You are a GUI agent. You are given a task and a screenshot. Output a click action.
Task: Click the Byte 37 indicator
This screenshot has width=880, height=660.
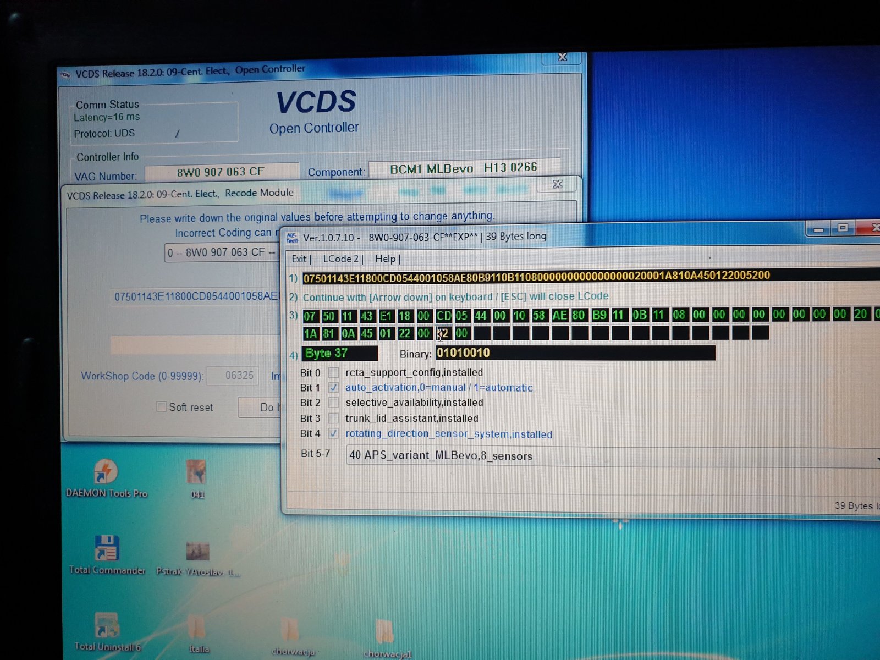click(x=340, y=354)
